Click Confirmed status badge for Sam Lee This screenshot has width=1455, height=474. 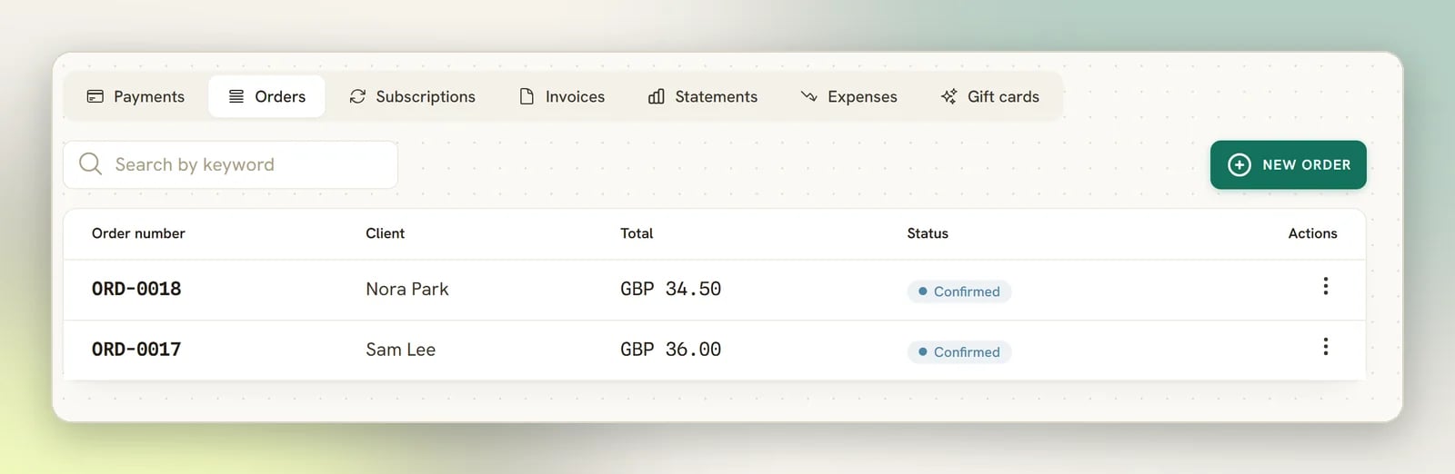(958, 352)
